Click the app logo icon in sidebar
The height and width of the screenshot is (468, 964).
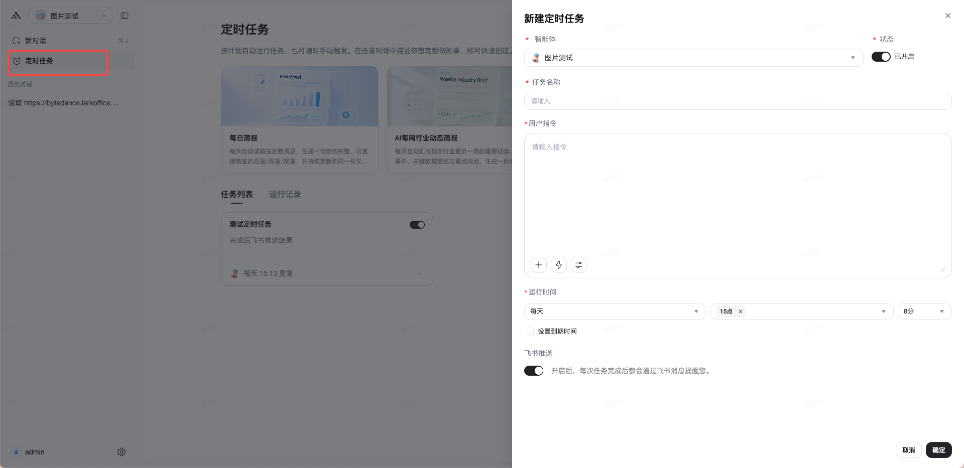16,16
